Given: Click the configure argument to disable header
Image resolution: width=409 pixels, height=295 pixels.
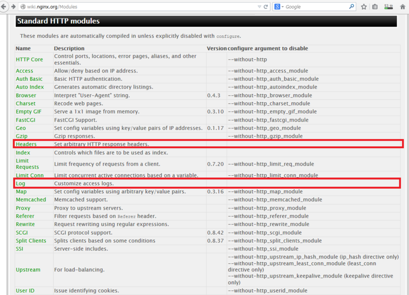Looking at the screenshot, I should point(268,48).
